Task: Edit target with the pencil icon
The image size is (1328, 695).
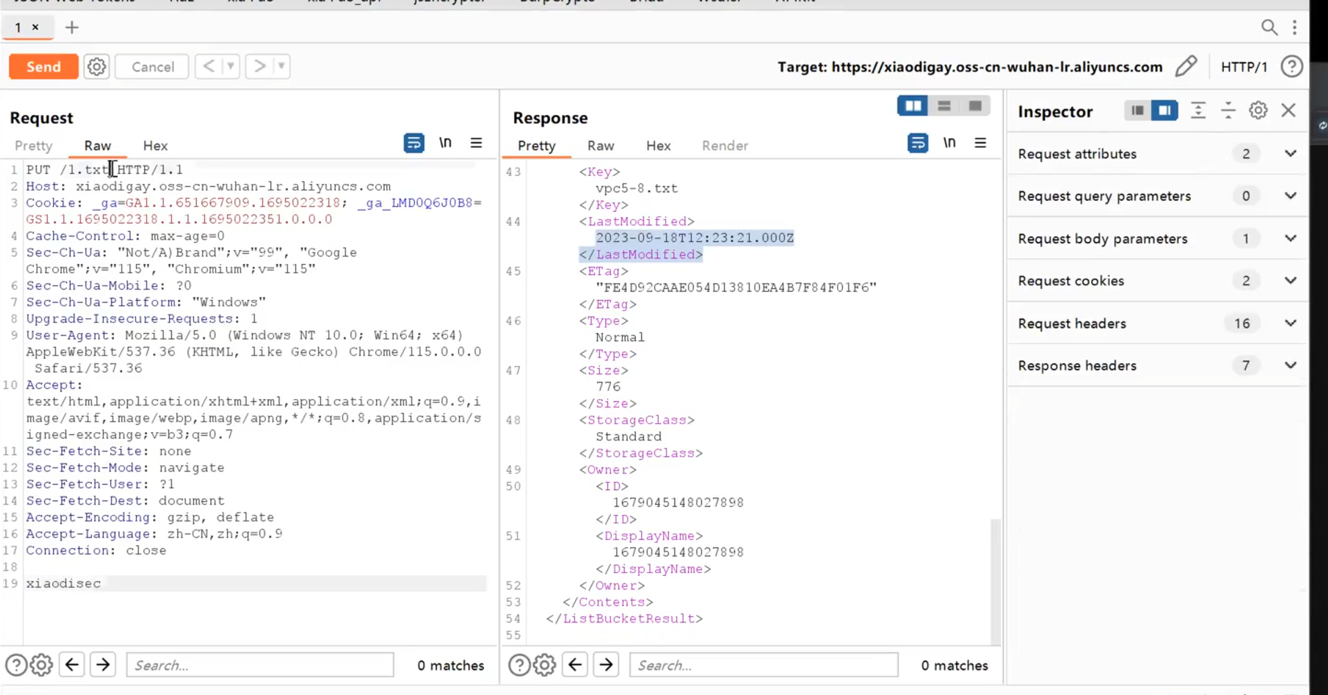Action: (x=1186, y=67)
